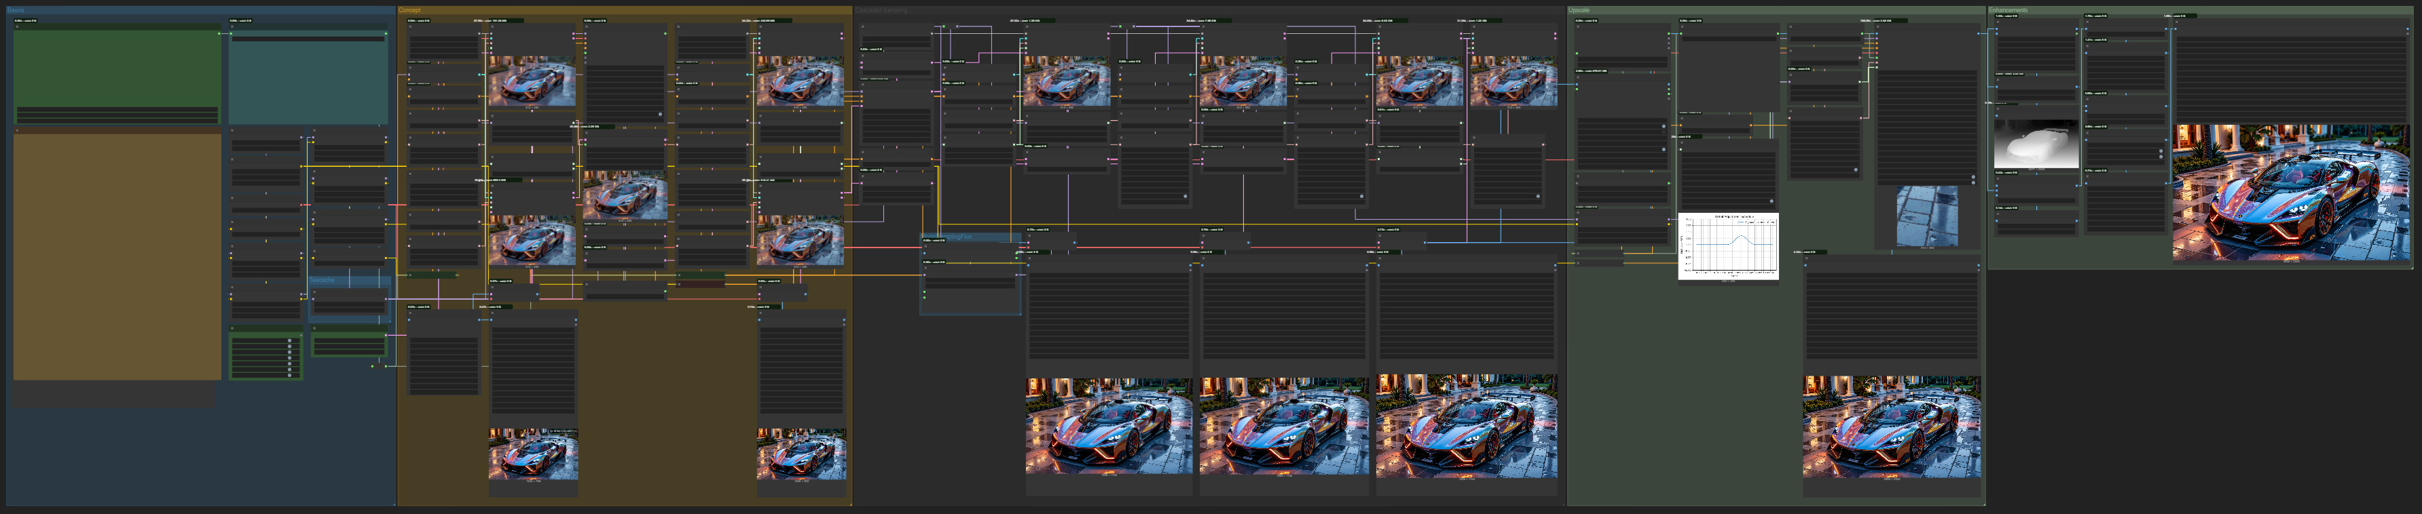Image resolution: width=2422 pixels, height=514 pixels.
Task: Click inside the large brown text area
Action: pos(117,254)
